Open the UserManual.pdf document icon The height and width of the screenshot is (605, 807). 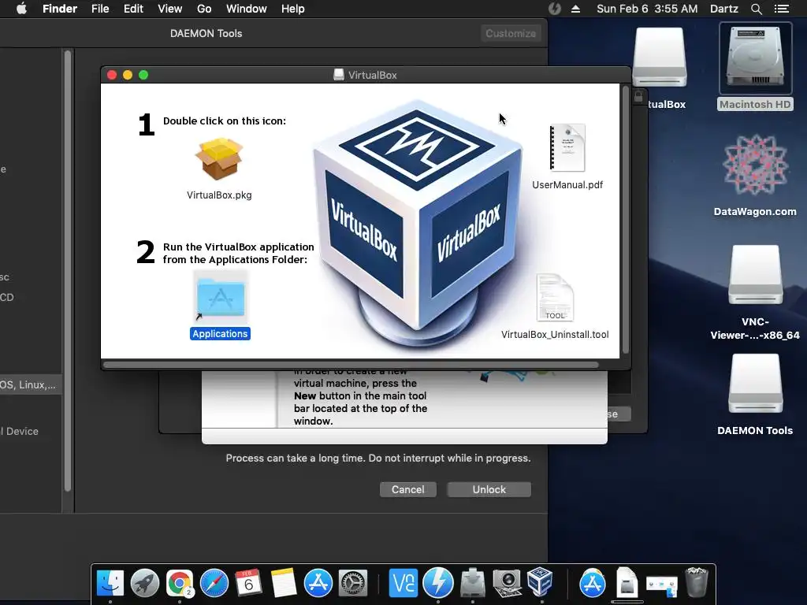click(x=567, y=147)
